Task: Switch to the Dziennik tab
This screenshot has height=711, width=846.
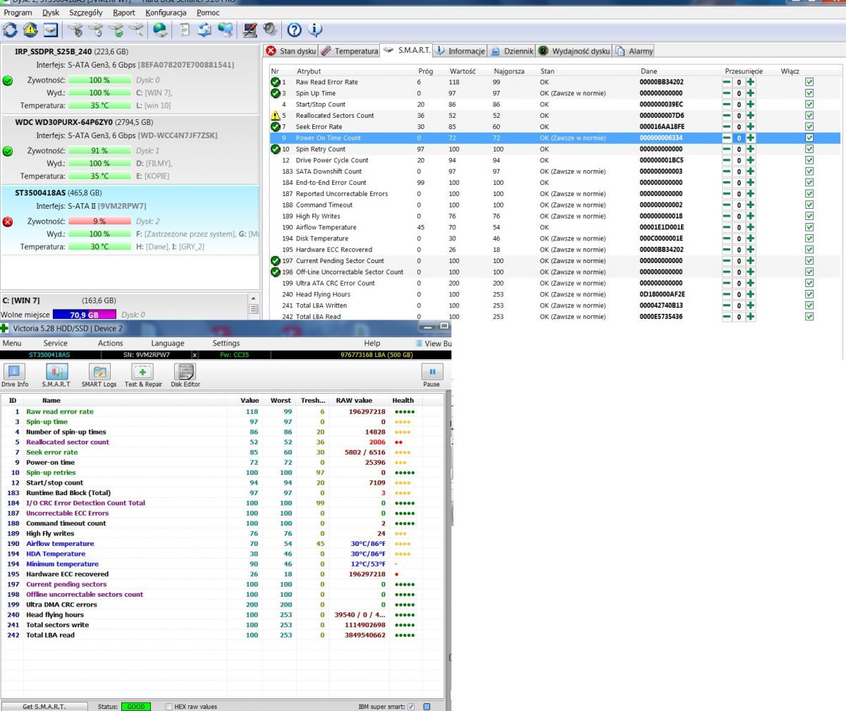Action: click(512, 51)
